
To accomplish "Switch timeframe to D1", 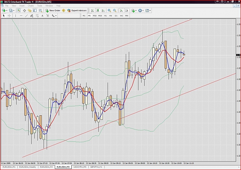I will (x=116, y=16).
